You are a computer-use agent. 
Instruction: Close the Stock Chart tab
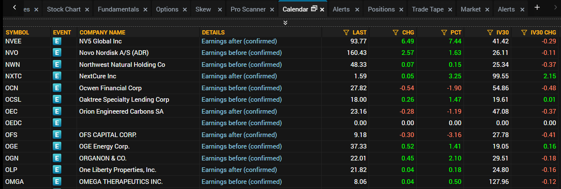(x=87, y=9)
